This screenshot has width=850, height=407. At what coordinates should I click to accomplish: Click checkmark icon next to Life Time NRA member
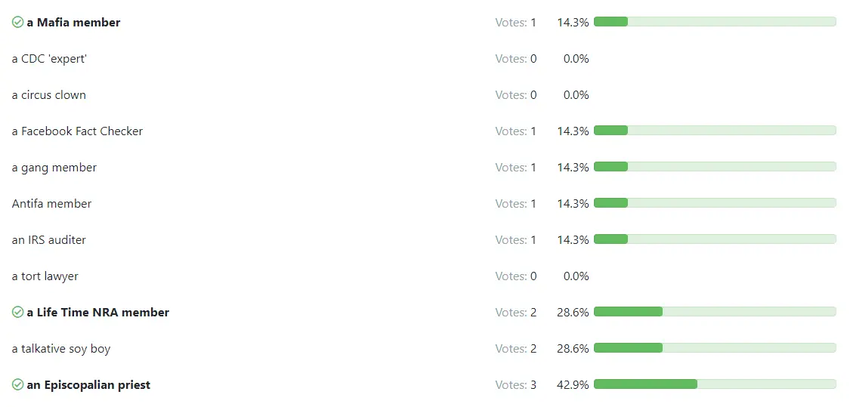point(17,313)
